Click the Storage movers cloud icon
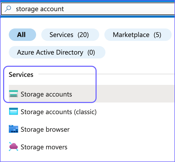Screen dimensions: 175x162 click(x=14, y=146)
